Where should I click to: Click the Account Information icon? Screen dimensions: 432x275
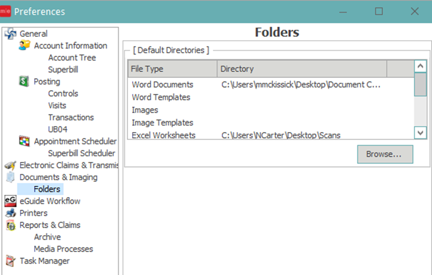pyautogui.click(x=24, y=46)
